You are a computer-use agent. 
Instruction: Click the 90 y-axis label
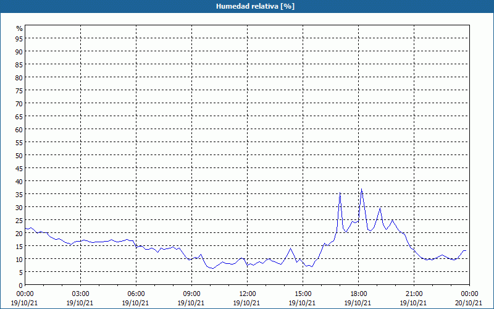(x=19, y=51)
